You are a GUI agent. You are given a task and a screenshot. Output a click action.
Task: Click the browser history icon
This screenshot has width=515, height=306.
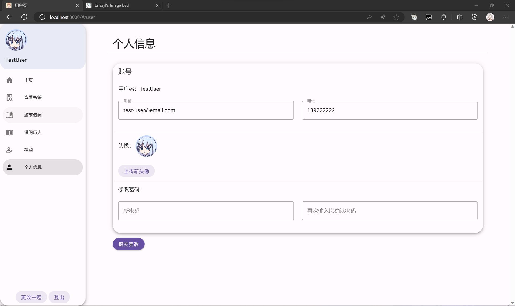pos(474,17)
